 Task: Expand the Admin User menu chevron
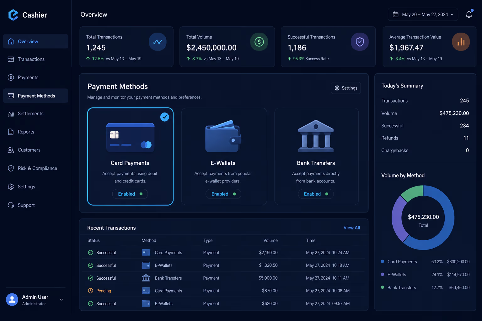[62, 299]
